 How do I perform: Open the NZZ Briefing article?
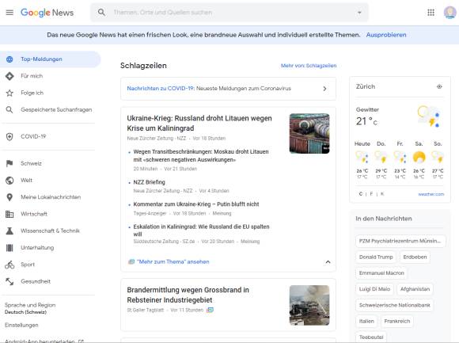[150, 182]
